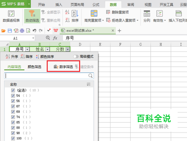Uncheck the 56 value checkbox
Image resolution: width=187 pixels, height=141 pixels.
tap(13, 101)
